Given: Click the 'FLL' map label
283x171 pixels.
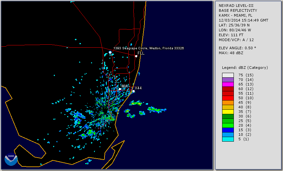Looking at the screenshot, I should click(141, 53).
